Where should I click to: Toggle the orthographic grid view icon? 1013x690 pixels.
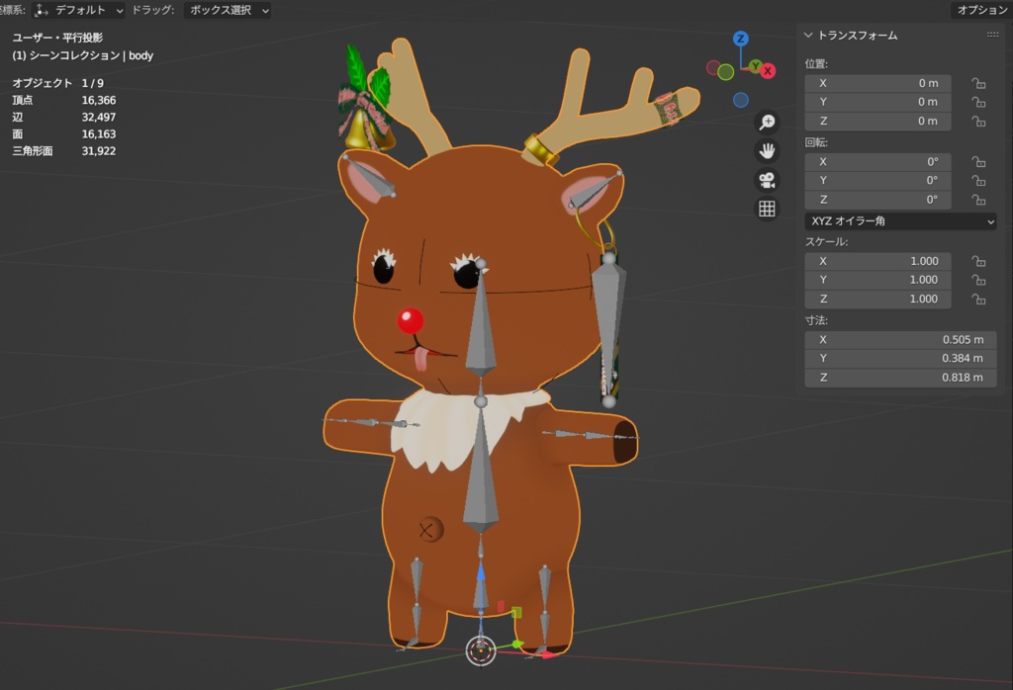(767, 208)
